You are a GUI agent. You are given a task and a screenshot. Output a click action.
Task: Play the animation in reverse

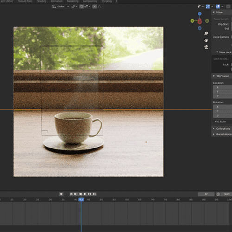[x=80, y=194]
